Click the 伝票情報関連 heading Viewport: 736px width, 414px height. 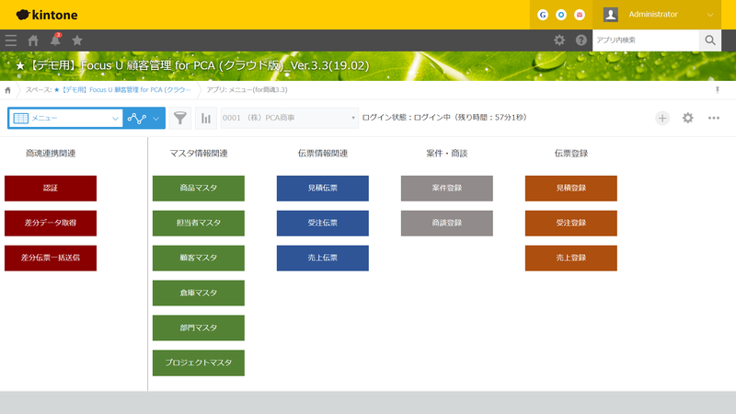pyautogui.click(x=323, y=154)
